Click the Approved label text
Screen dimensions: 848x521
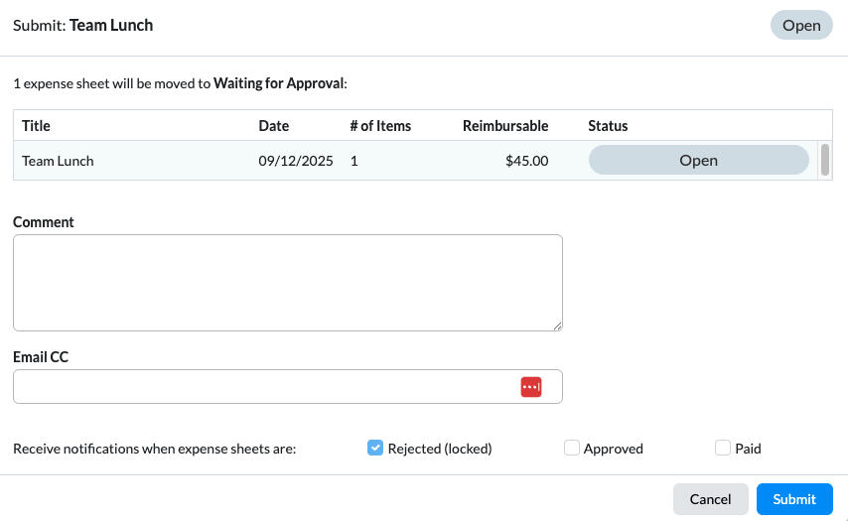coord(614,449)
